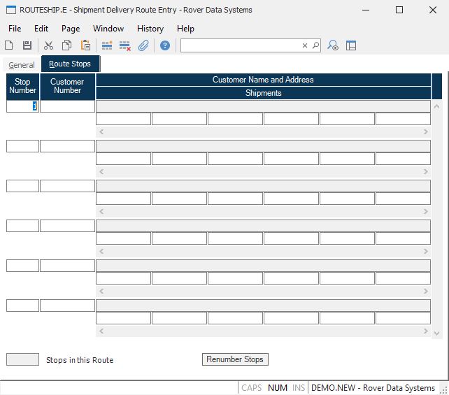This screenshot has height=395, width=449.
Task: Click the first Customer Number field
Action: (67, 106)
